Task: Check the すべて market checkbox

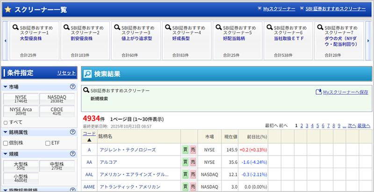Action: coord(6,122)
